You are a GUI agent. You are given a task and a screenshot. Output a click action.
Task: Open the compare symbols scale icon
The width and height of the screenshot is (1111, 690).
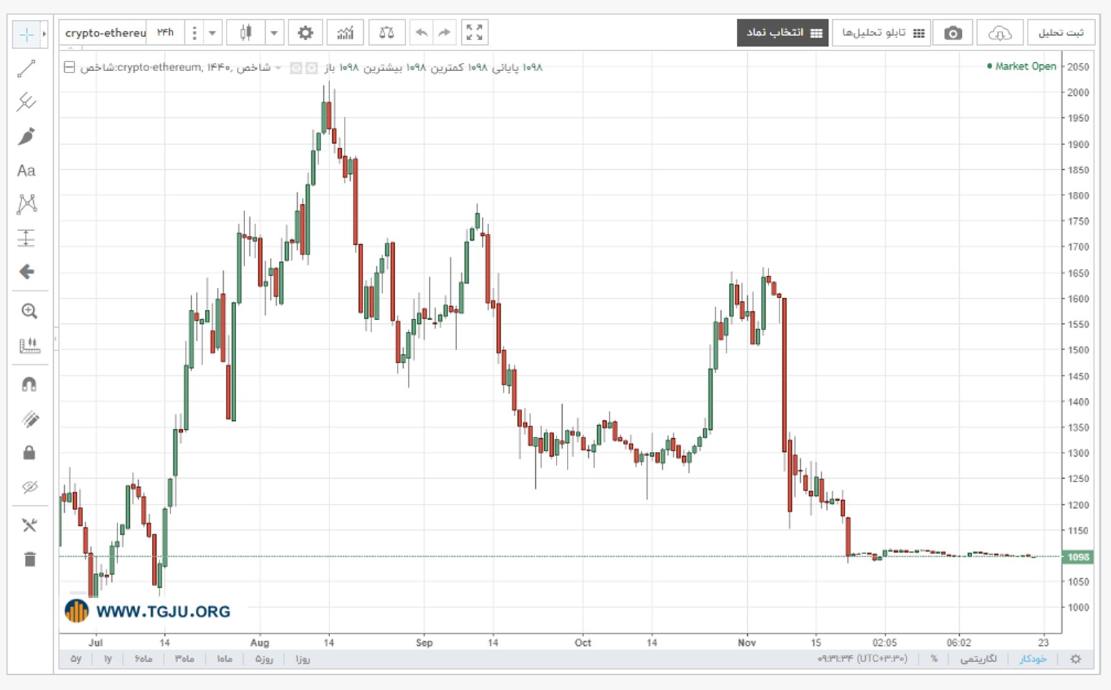tap(387, 32)
